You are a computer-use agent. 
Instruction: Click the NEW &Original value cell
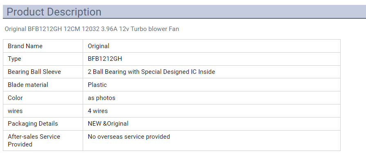click(212, 124)
